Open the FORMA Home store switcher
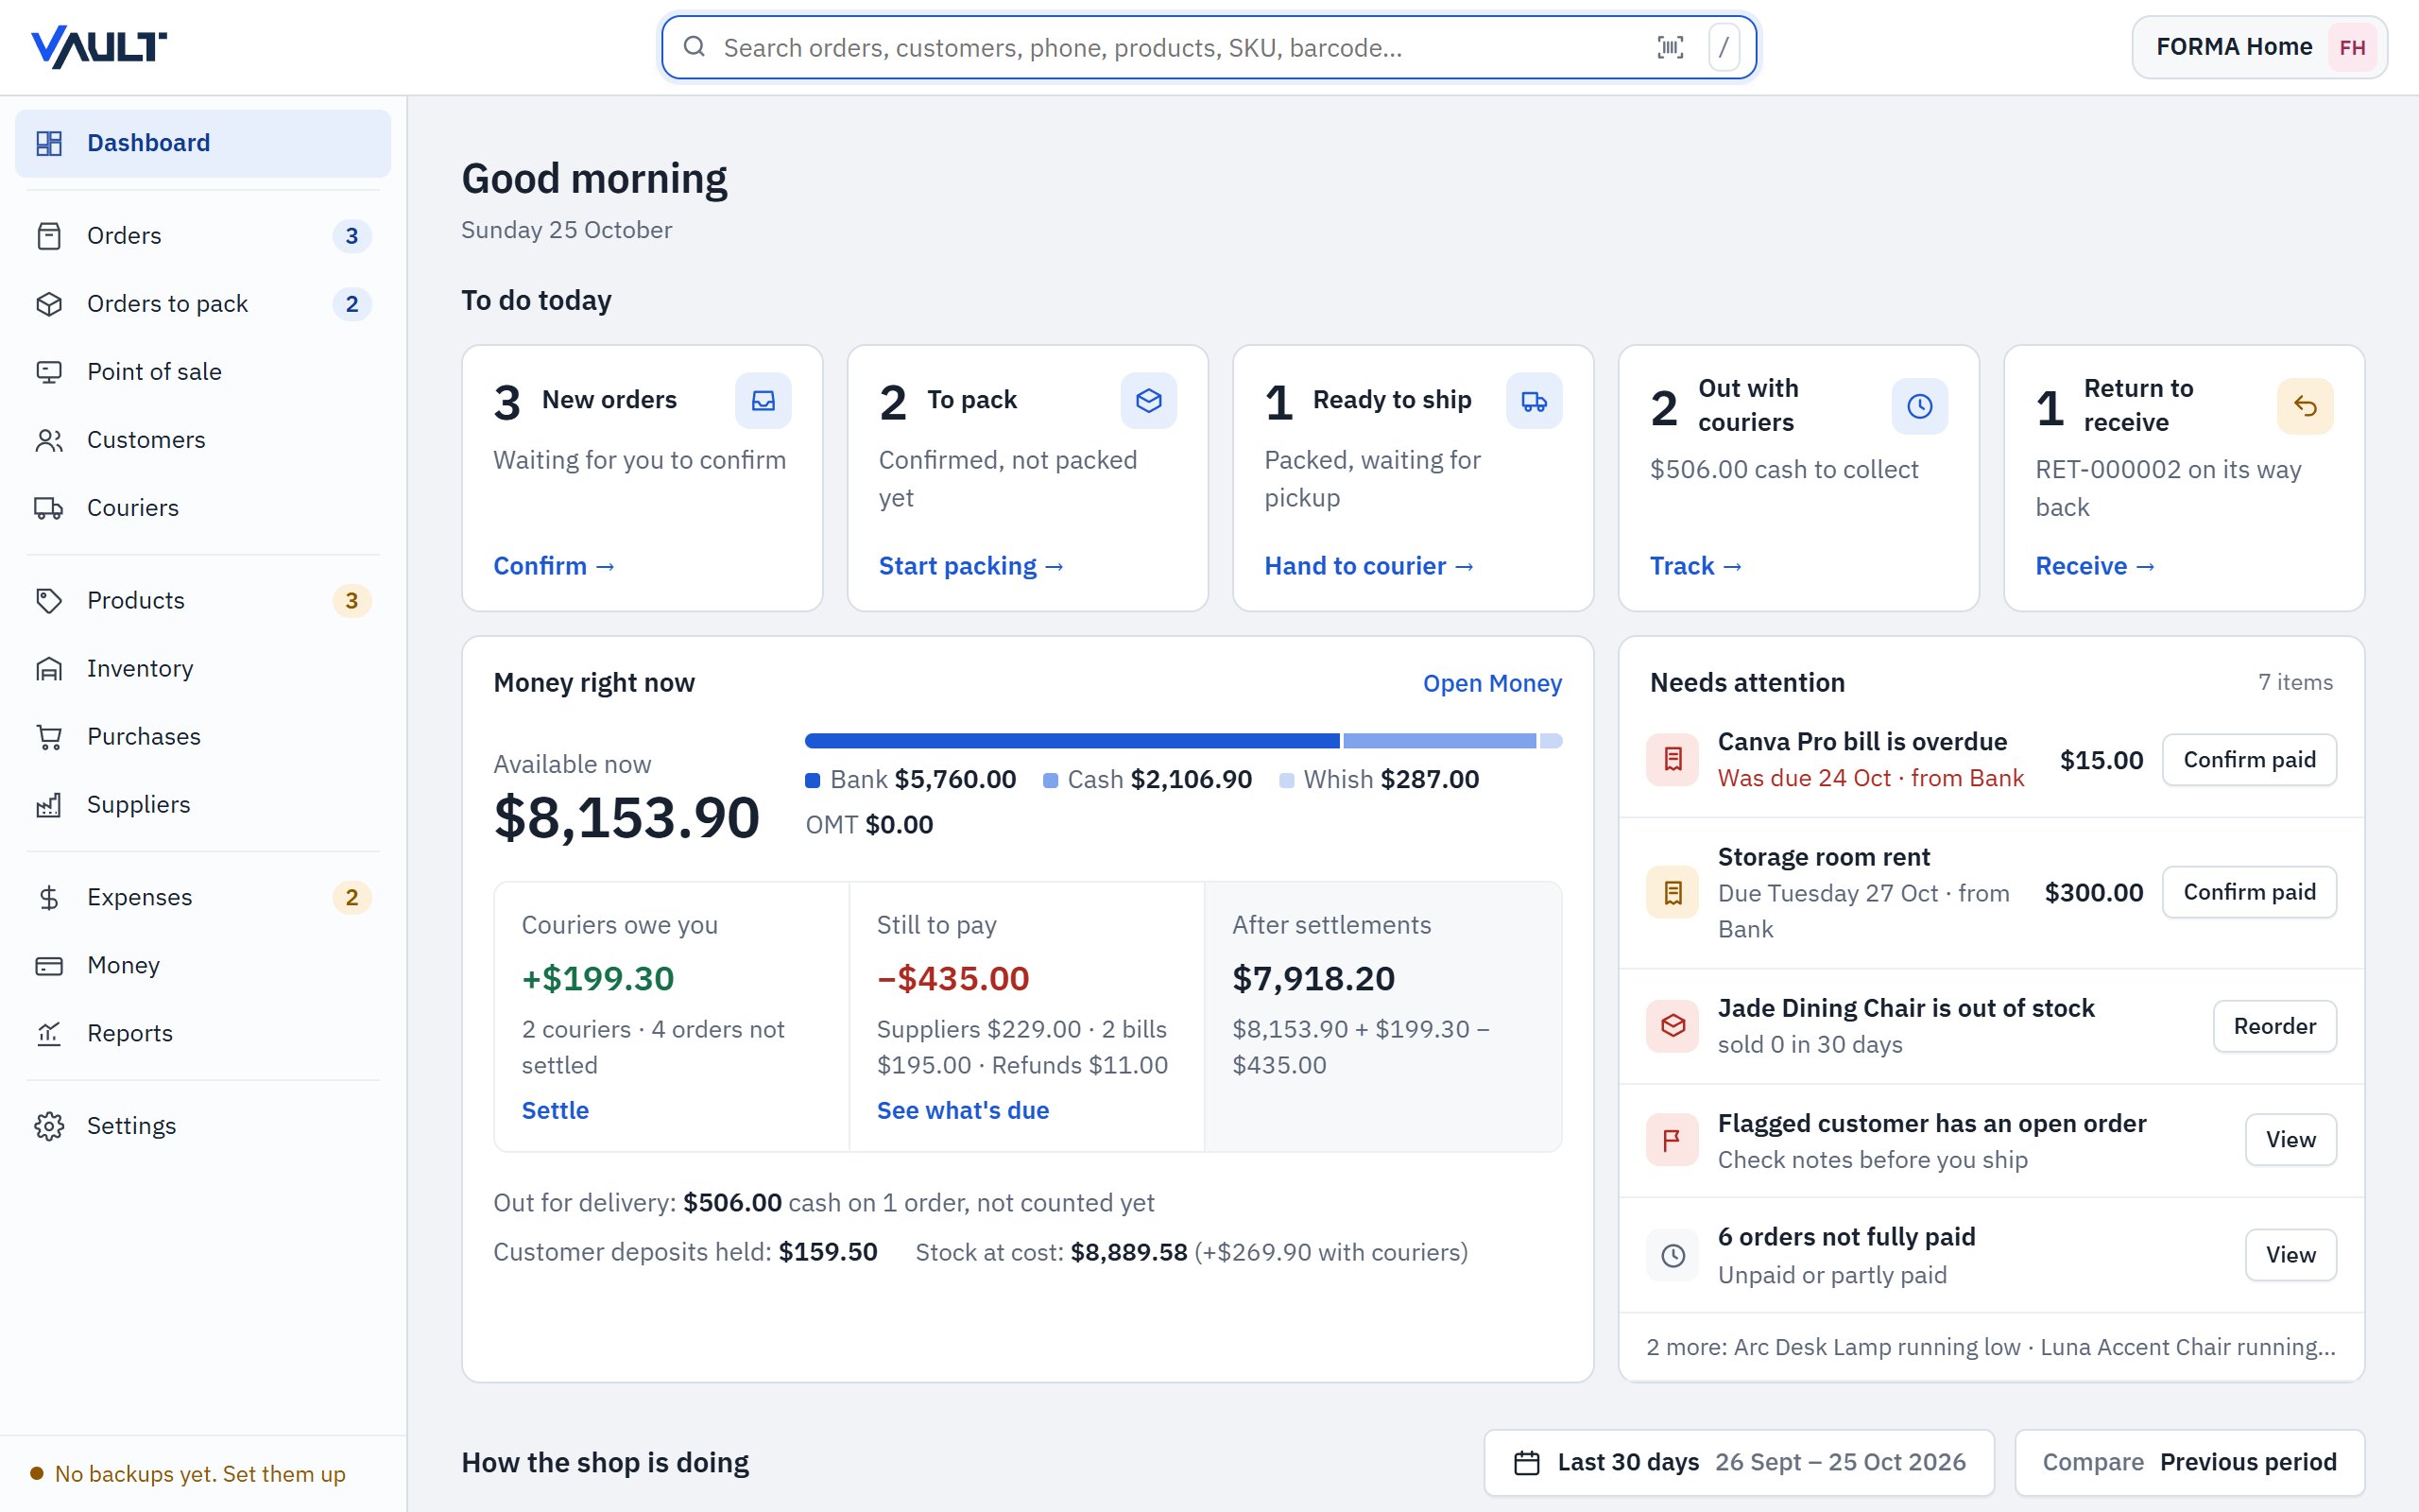Image resolution: width=2419 pixels, height=1512 pixels. (x=2259, y=47)
